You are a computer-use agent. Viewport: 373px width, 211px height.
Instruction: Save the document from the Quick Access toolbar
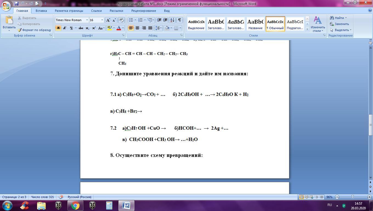tap(16, 4)
